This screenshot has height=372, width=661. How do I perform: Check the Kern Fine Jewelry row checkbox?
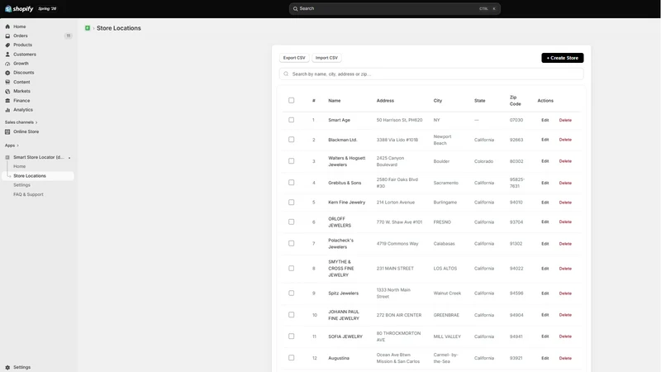pos(292,202)
